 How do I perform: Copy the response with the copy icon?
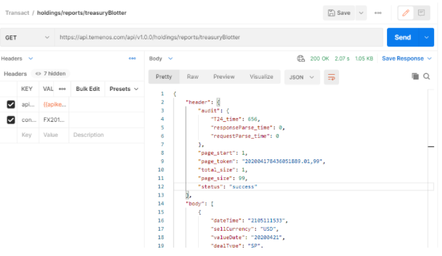[415, 76]
